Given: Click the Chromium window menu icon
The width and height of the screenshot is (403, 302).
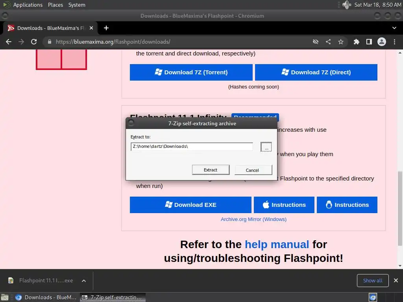Looking at the screenshot, I should click(5, 16).
